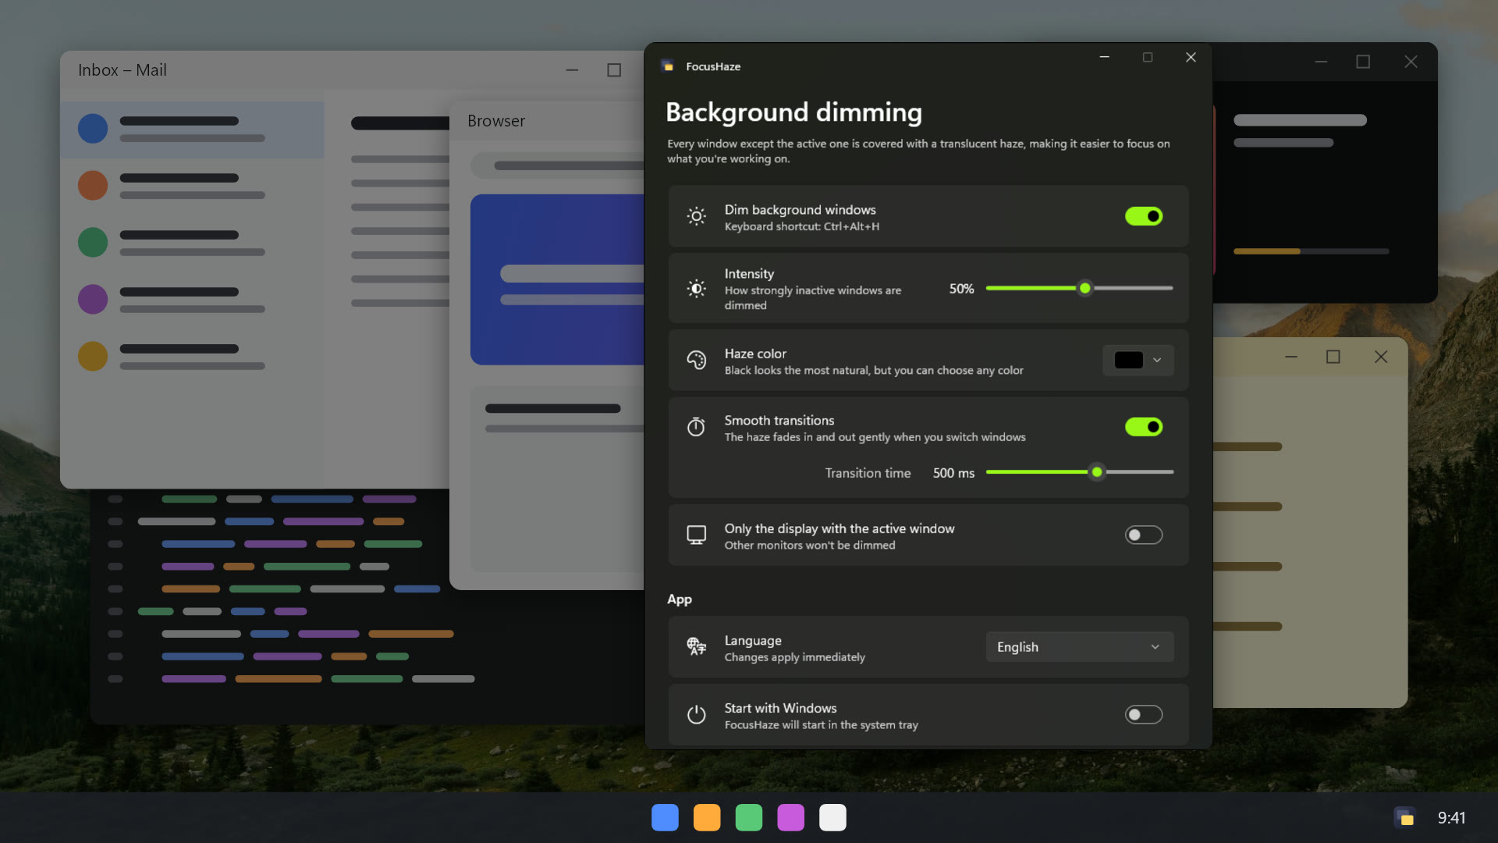Viewport: 1498px width, 843px height.
Task: Click the palette icon beside Haze color
Action: click(697, 360)
